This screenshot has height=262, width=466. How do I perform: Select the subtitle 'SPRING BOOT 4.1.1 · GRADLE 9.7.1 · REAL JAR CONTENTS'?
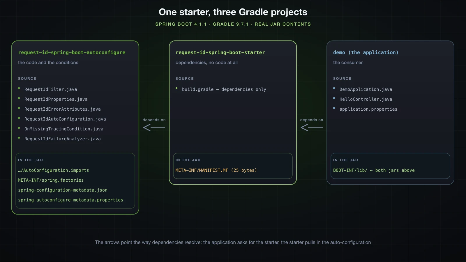233,24
